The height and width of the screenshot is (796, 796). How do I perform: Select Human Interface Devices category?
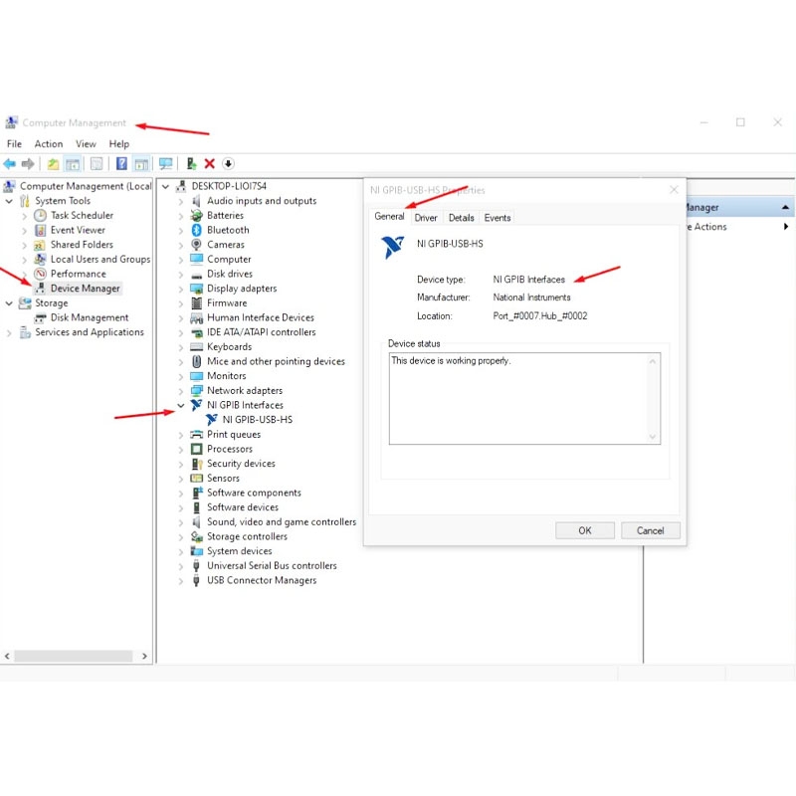261,317
